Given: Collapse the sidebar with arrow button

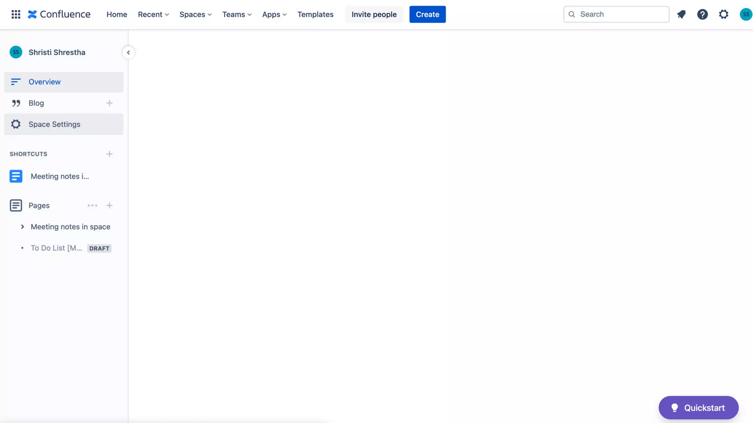Looking at the screenshot, I should point(128,53).
